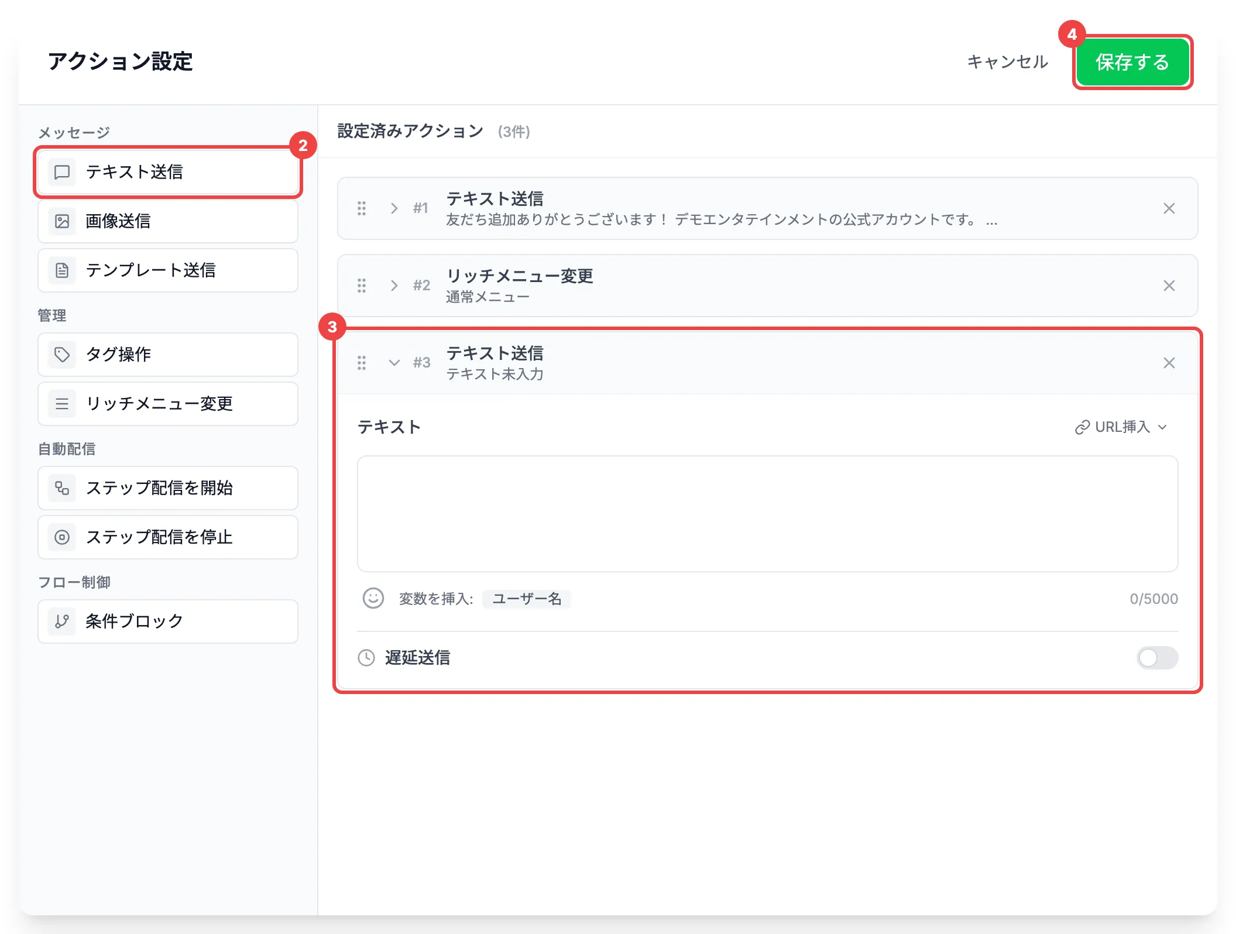Click the タグ操作 tag icon
Screen dimensions: 1236x934
(x=62, y=355)
